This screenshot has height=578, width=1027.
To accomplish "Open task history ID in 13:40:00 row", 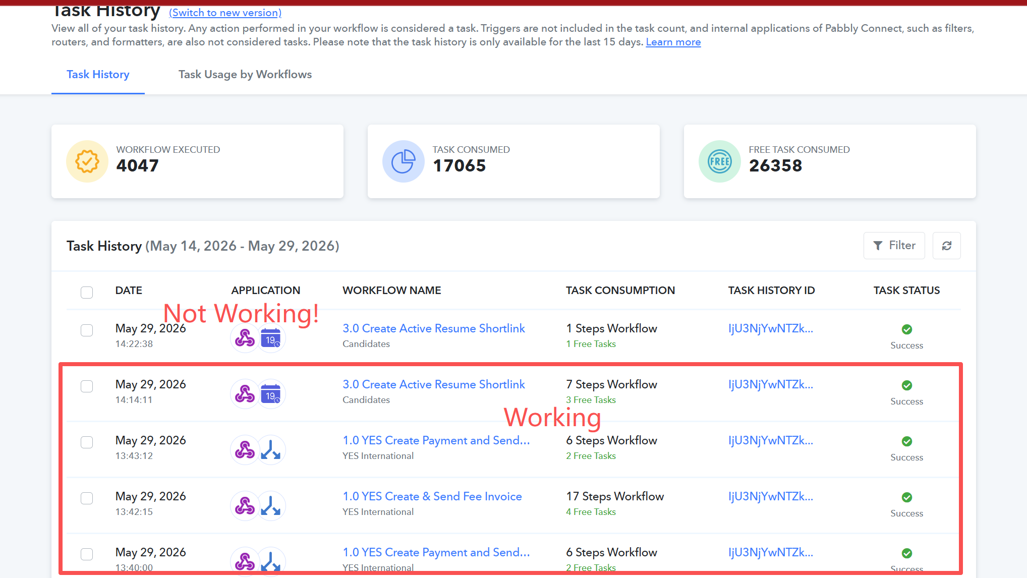I will tap(771, 552).
